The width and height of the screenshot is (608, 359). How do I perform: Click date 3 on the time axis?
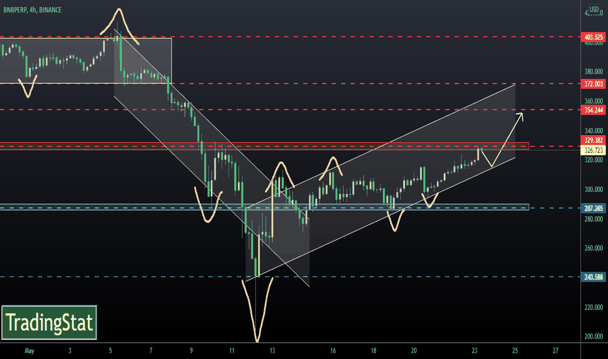click(70, 351)
